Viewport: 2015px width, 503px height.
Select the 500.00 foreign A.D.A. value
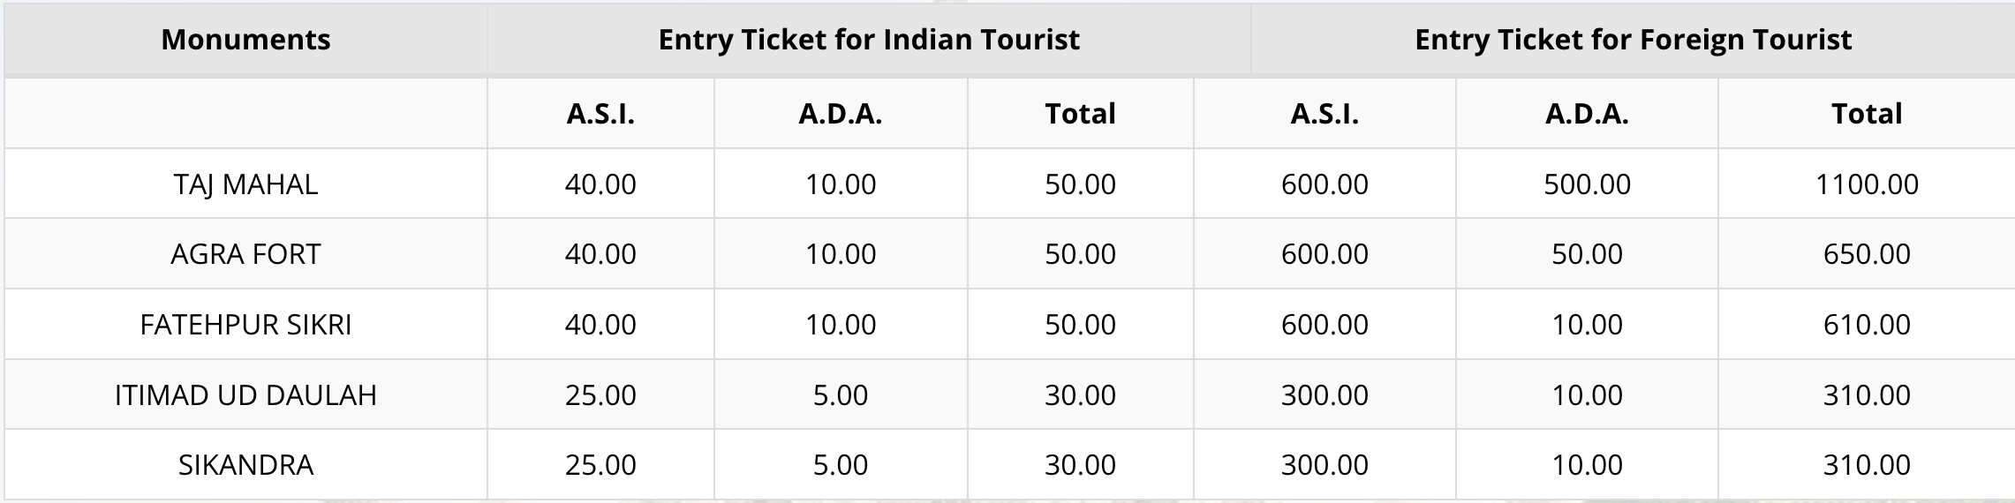[x=1587, y=184]
